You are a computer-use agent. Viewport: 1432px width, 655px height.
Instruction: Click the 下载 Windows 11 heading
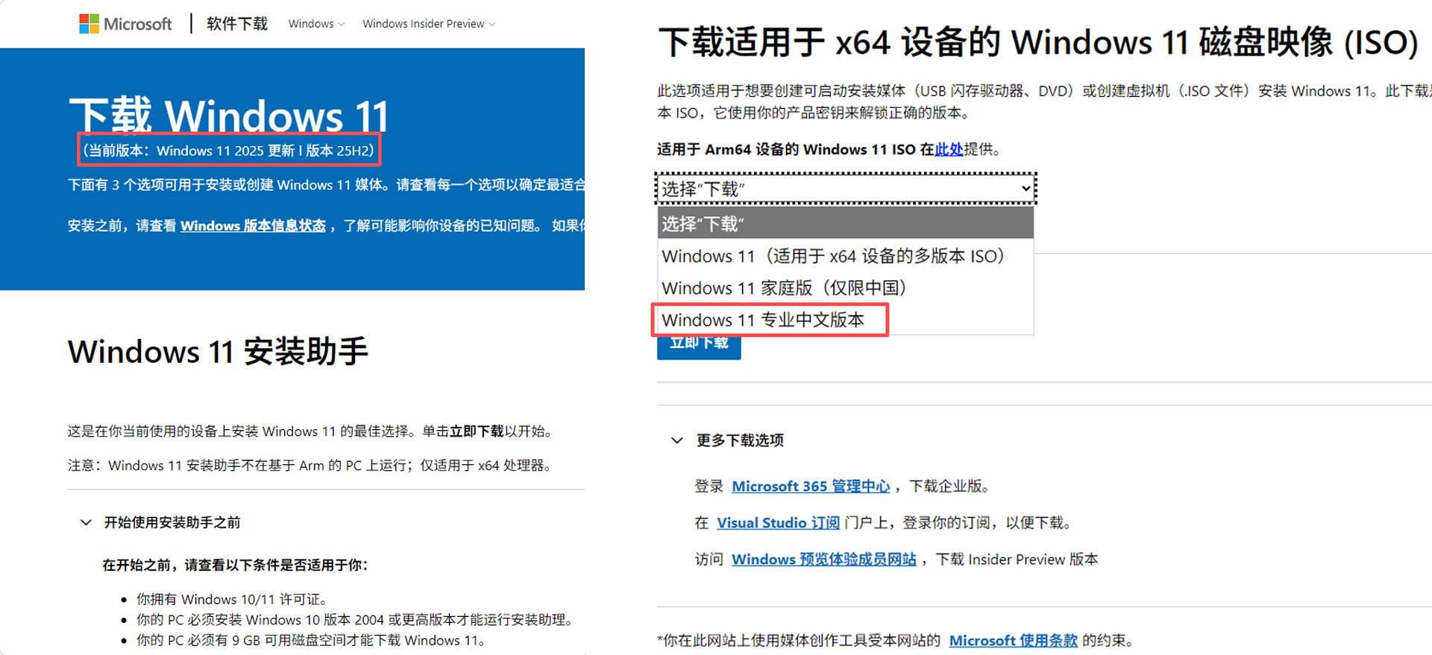(229, 115)
